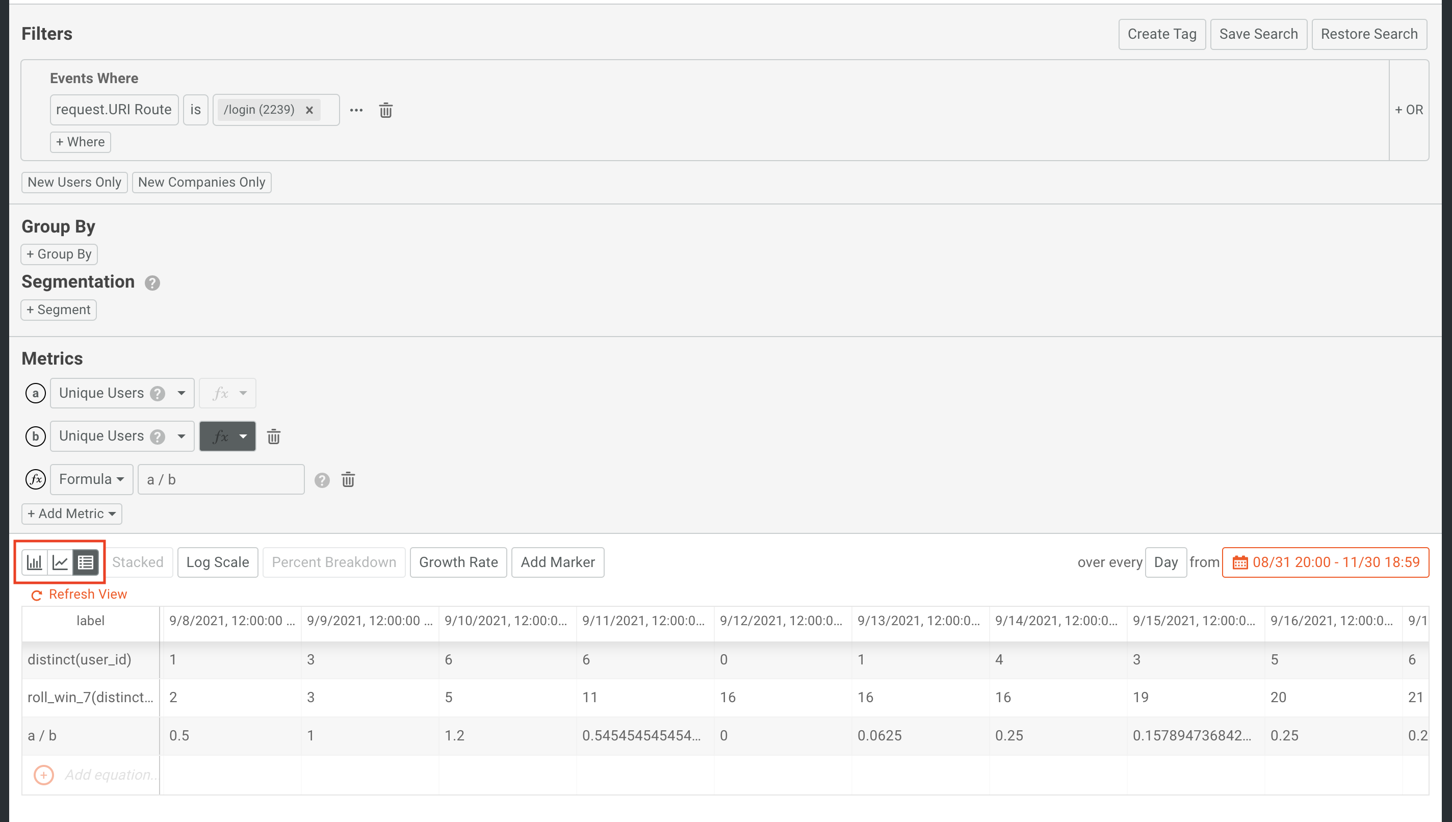Click the a / b formula input field
Image resolution: width=1452 pixels, height=822 pixels.
point(221,479)
